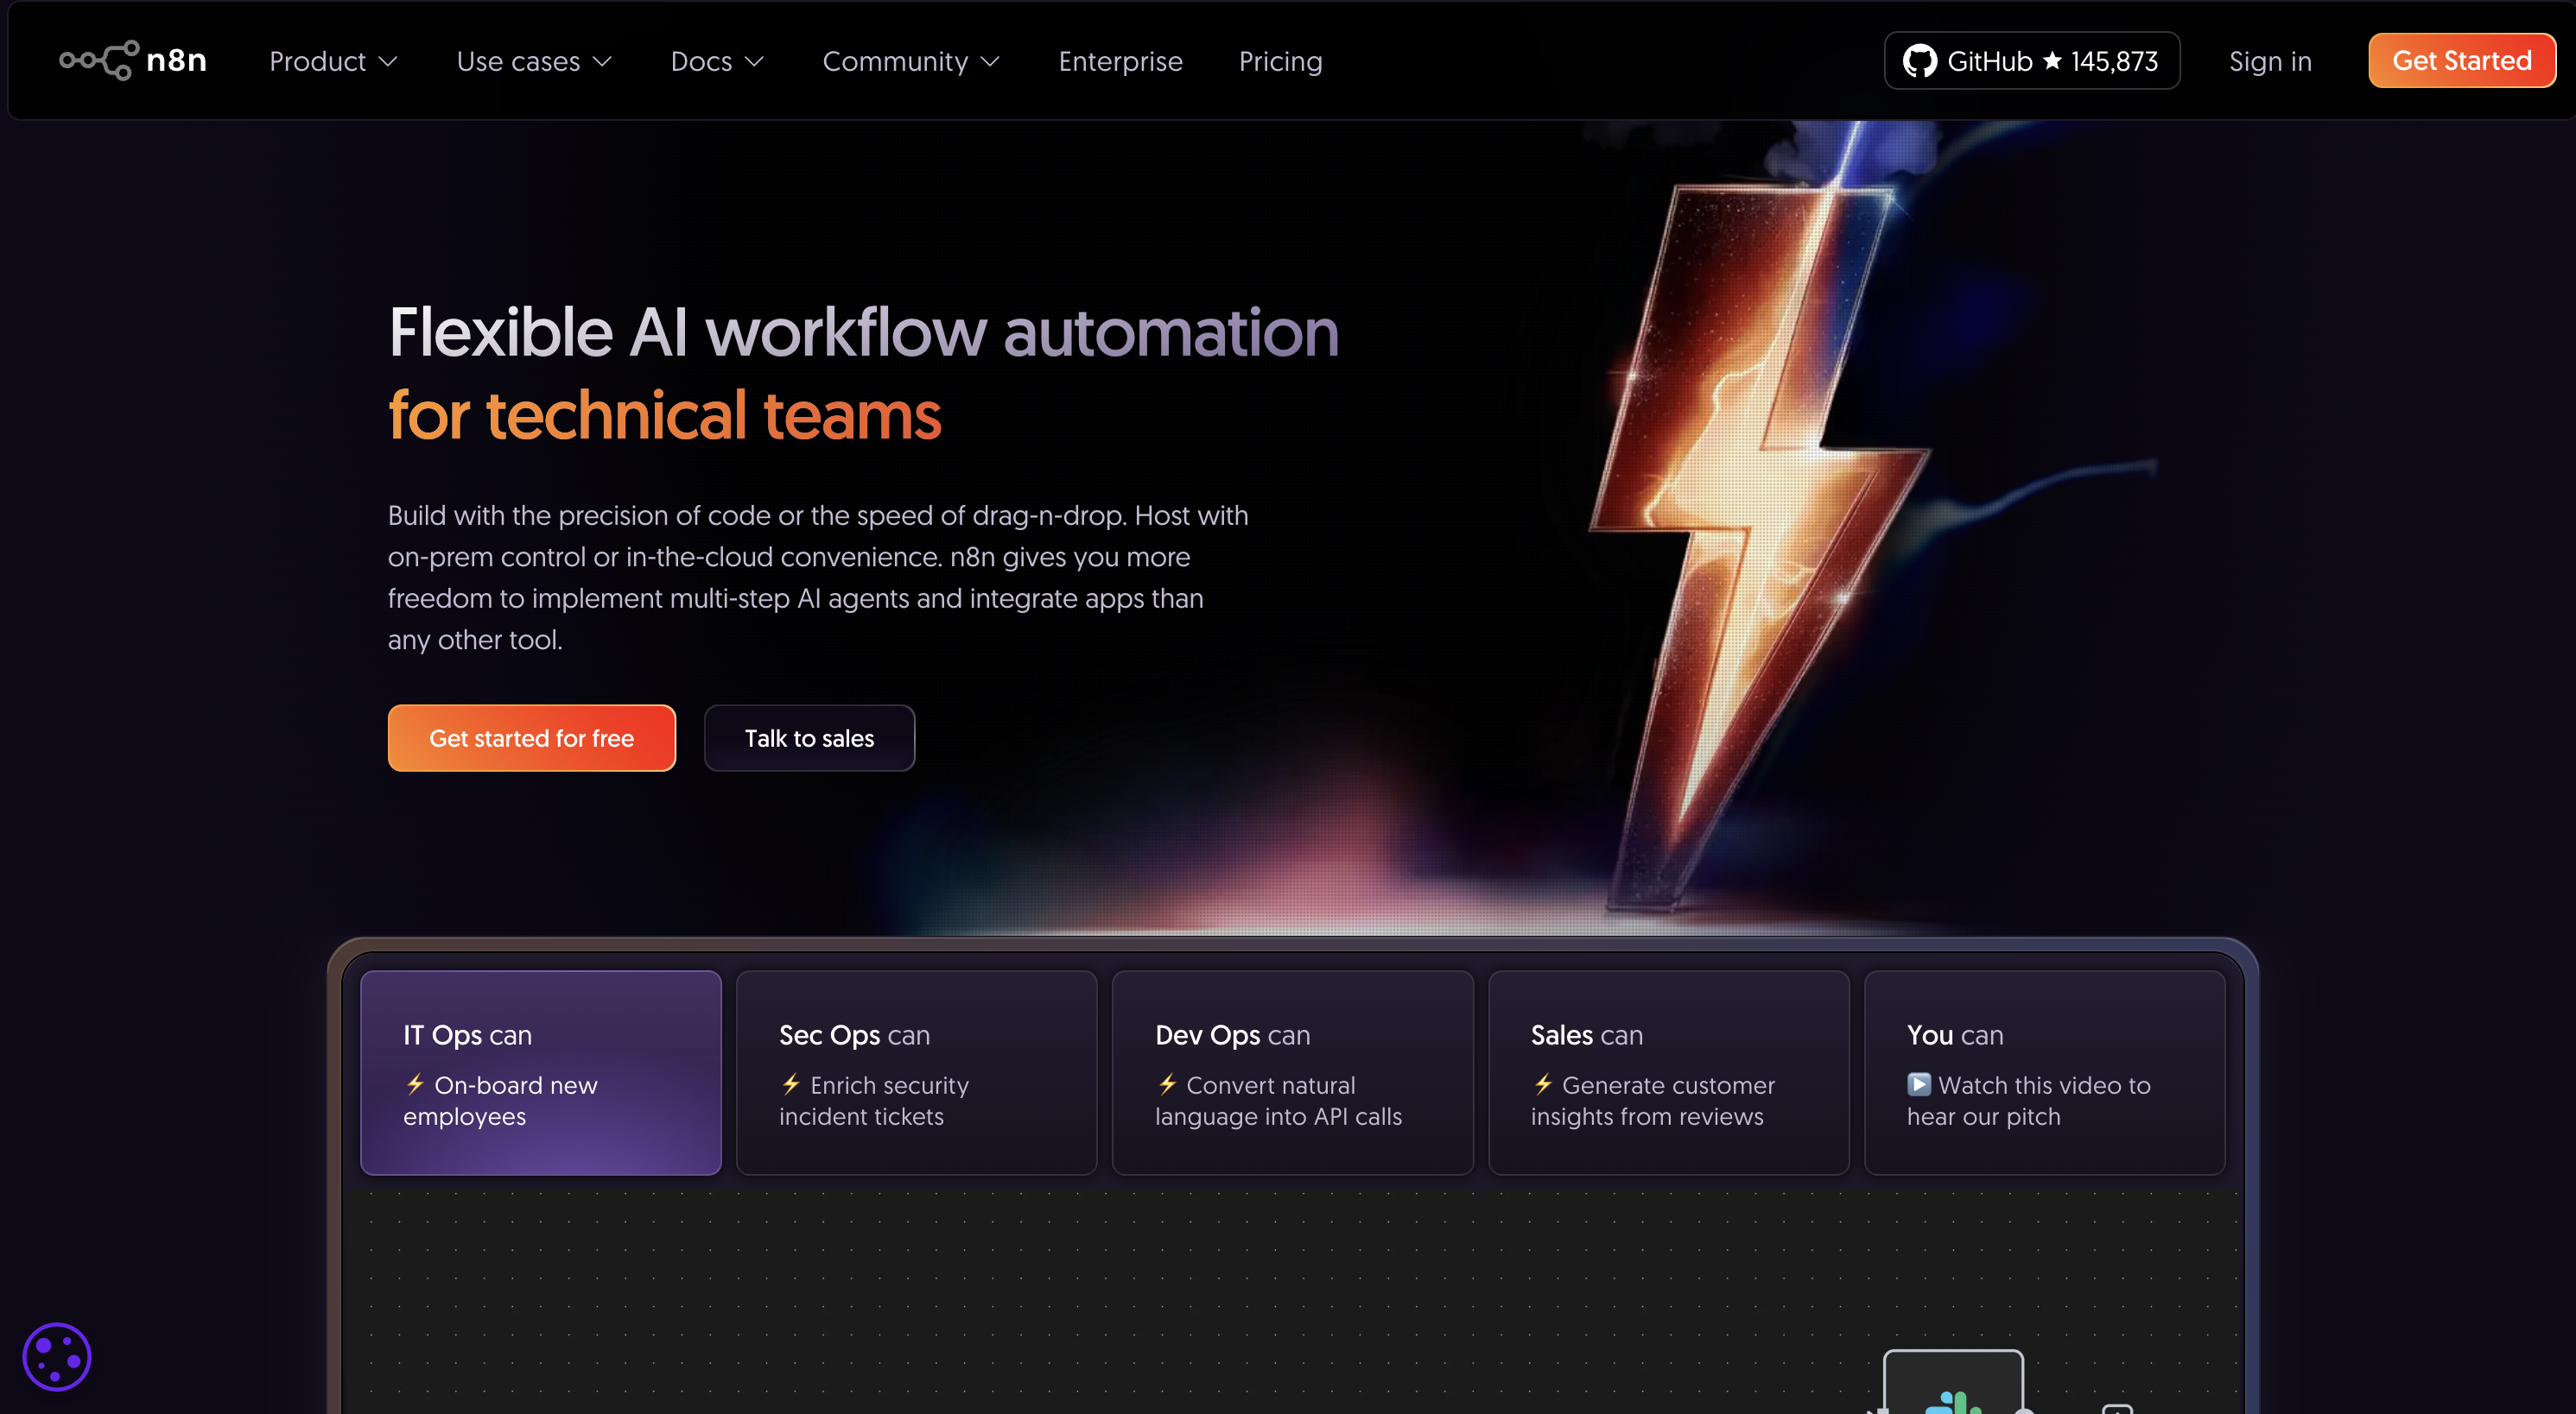
Task: Click lightning icon beside On-board new employees
Action: (415, 1084)
